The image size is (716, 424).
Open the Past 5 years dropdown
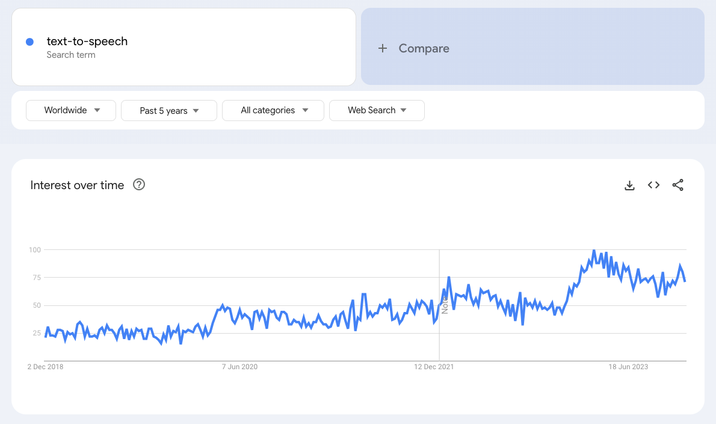click(x=169, y=111)
